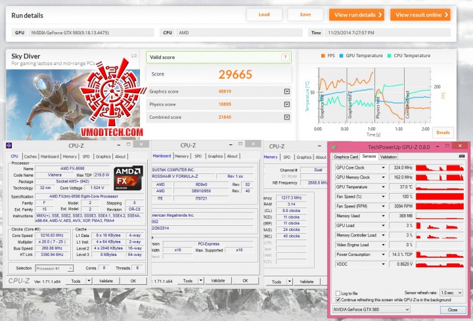Open VDDC sensor dropdown

coord(384,264)
